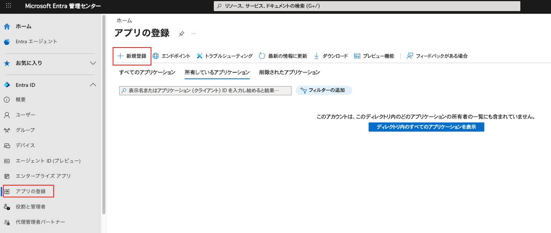Click the Entra エージェント icon
The height and width of the screenshot is (233, 551).
coord(7,42)
